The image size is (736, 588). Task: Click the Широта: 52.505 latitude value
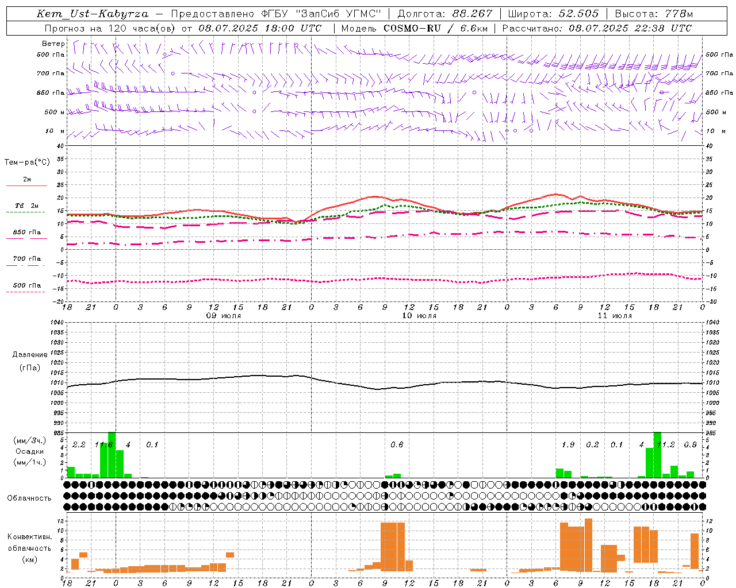click(x=553, y=14)
